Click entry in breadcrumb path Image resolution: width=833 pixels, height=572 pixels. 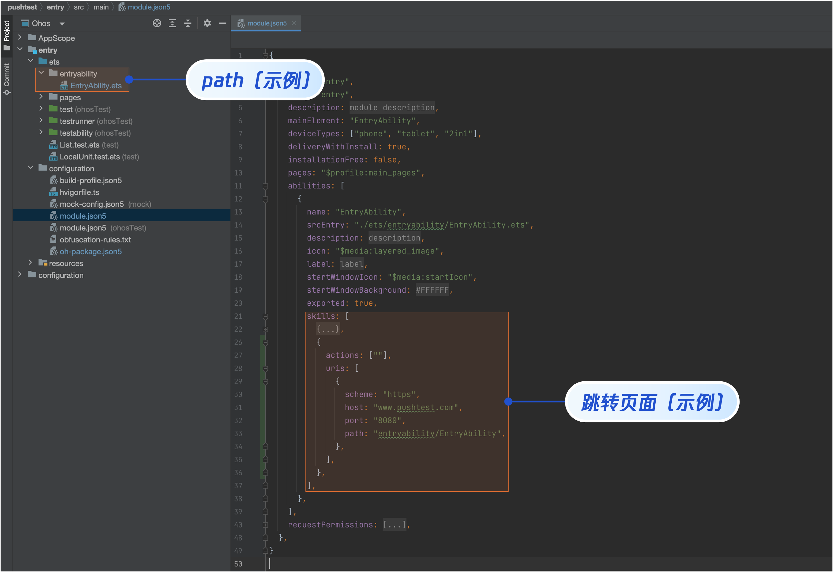point(55,7)
